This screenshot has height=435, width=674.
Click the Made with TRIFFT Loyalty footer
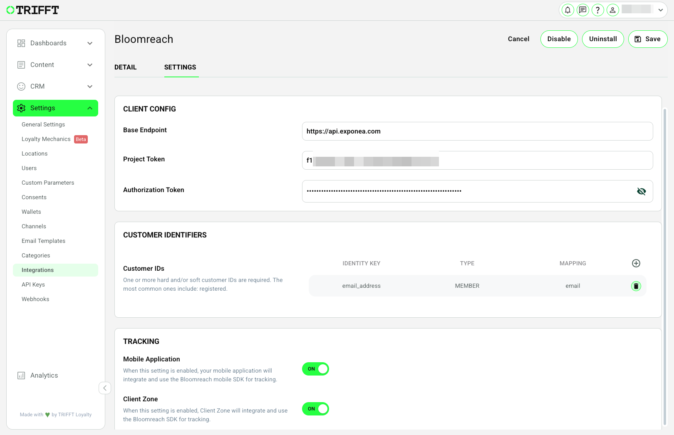pyautogui.click(x=56, y=415)
